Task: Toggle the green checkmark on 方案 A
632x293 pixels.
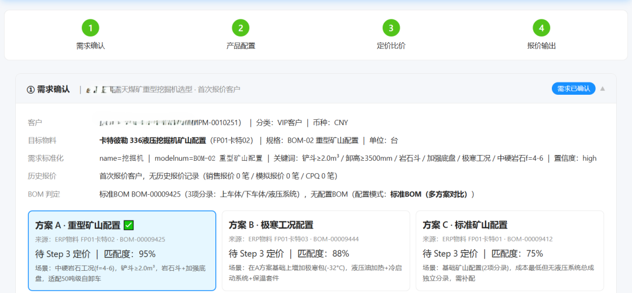Action: pos(129,225)
